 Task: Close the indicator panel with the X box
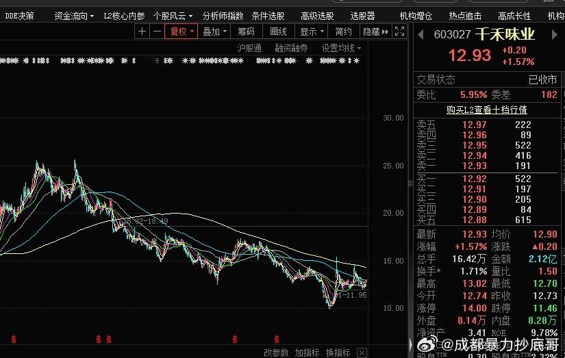pyautogui.click(x=362, y=353)
